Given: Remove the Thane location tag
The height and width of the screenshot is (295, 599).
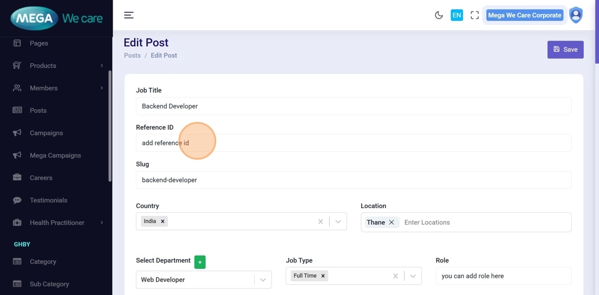Looking at the screenshot, I should coord(392,223).
